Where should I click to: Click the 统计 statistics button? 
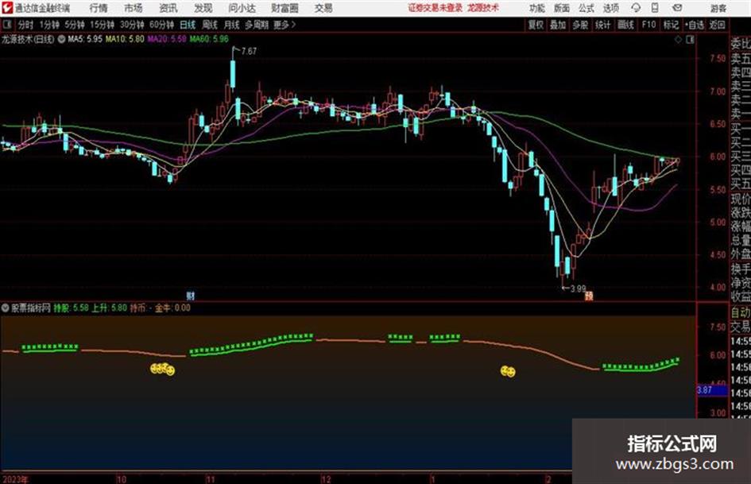click(603, 25)
